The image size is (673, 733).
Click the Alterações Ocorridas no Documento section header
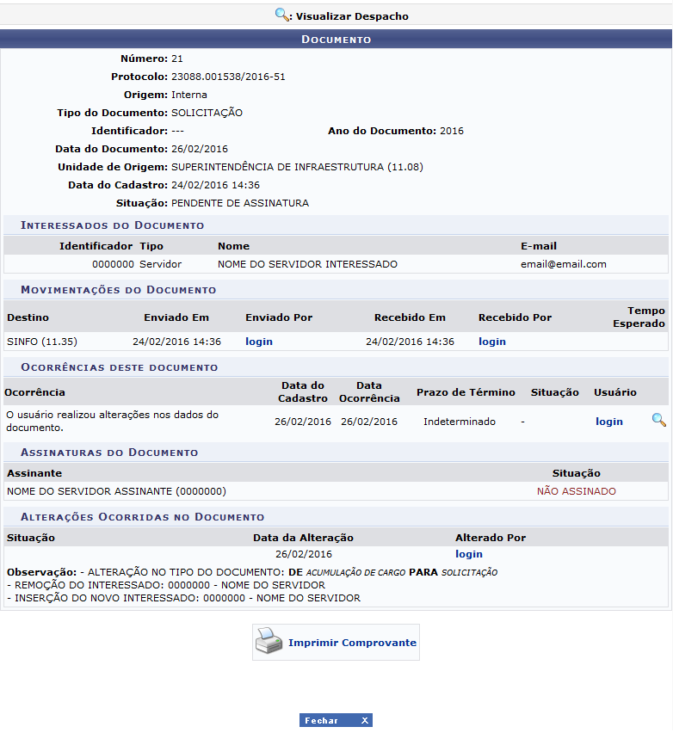point(142,517)
